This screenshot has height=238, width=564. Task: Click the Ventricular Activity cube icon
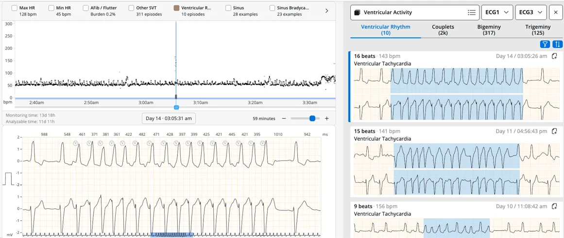coord(357,13)
